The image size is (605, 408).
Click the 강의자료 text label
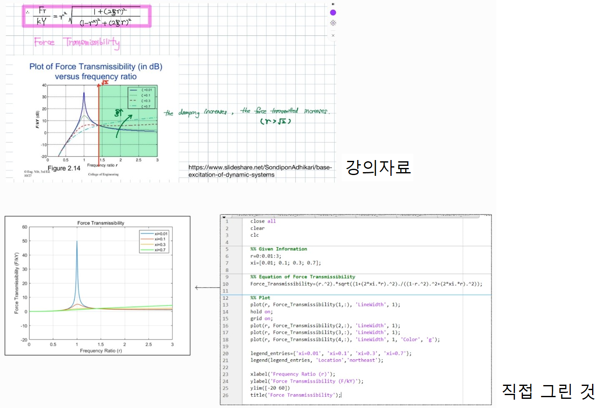(378, 168)
